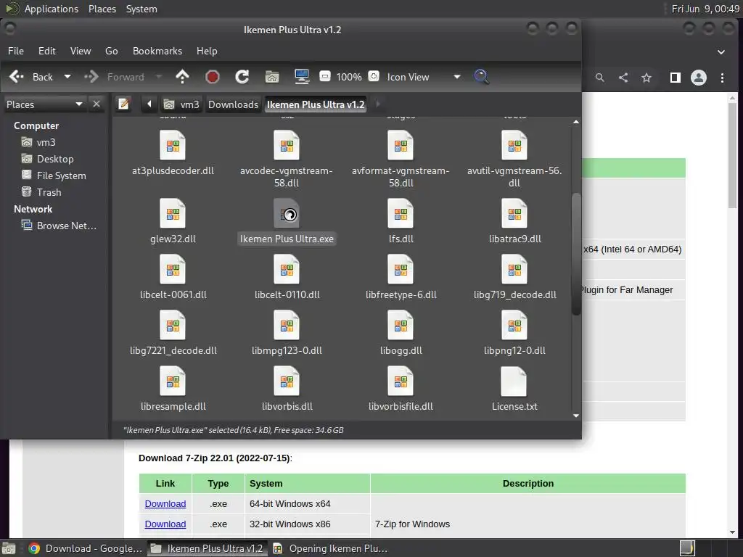This screenshot has height=557, width=743.
Task: Select the libvorbisfile.dll file icon
Action: (x=401, y=381)
